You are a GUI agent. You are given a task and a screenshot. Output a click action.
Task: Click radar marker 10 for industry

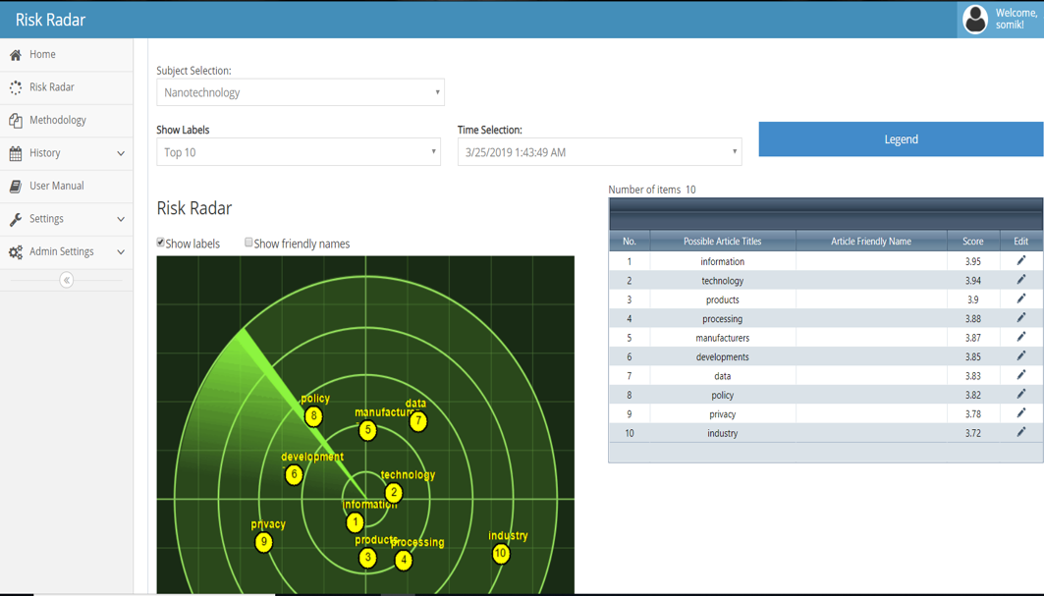[501, 554]
